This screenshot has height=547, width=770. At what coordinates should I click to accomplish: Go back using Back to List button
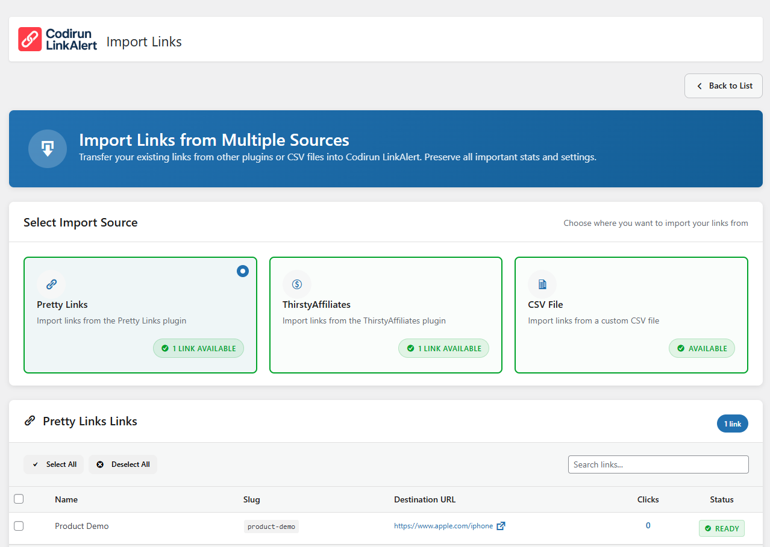pos(723,86)
